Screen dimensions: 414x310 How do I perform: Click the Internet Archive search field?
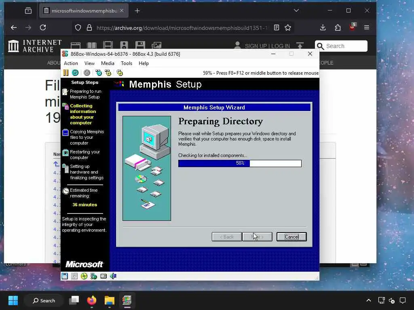click(x=341, y=46)
